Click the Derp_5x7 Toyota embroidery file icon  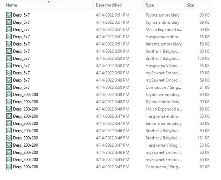pos(9,15)
